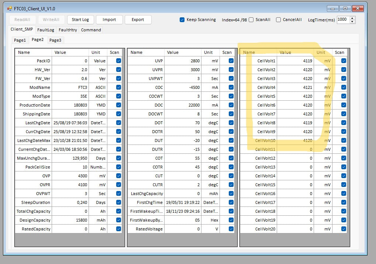Uncheck the scan box for UVP
Screen dimensions: 376x264
(231, 60)
